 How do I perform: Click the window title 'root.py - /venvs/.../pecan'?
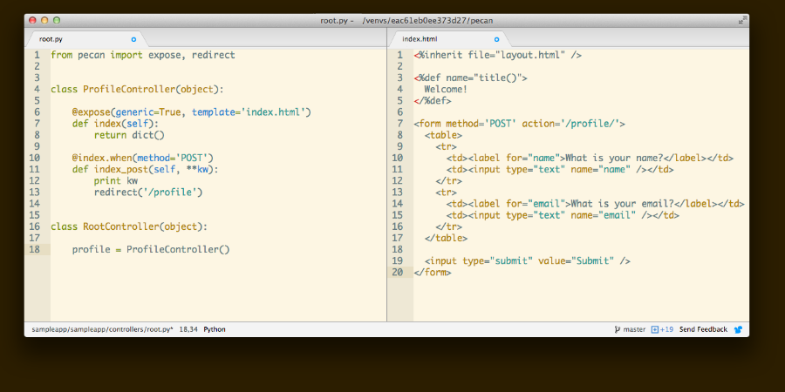tap(406, 21)
